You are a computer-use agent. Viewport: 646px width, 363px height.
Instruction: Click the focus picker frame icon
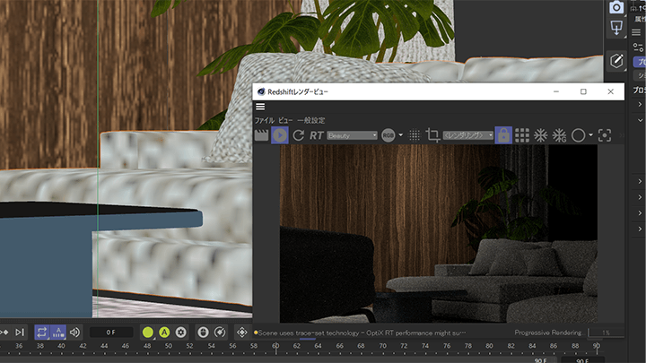click(605, 135)
